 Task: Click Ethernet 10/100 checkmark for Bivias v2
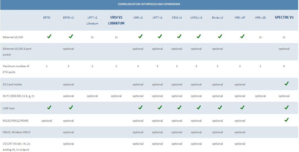220,36
